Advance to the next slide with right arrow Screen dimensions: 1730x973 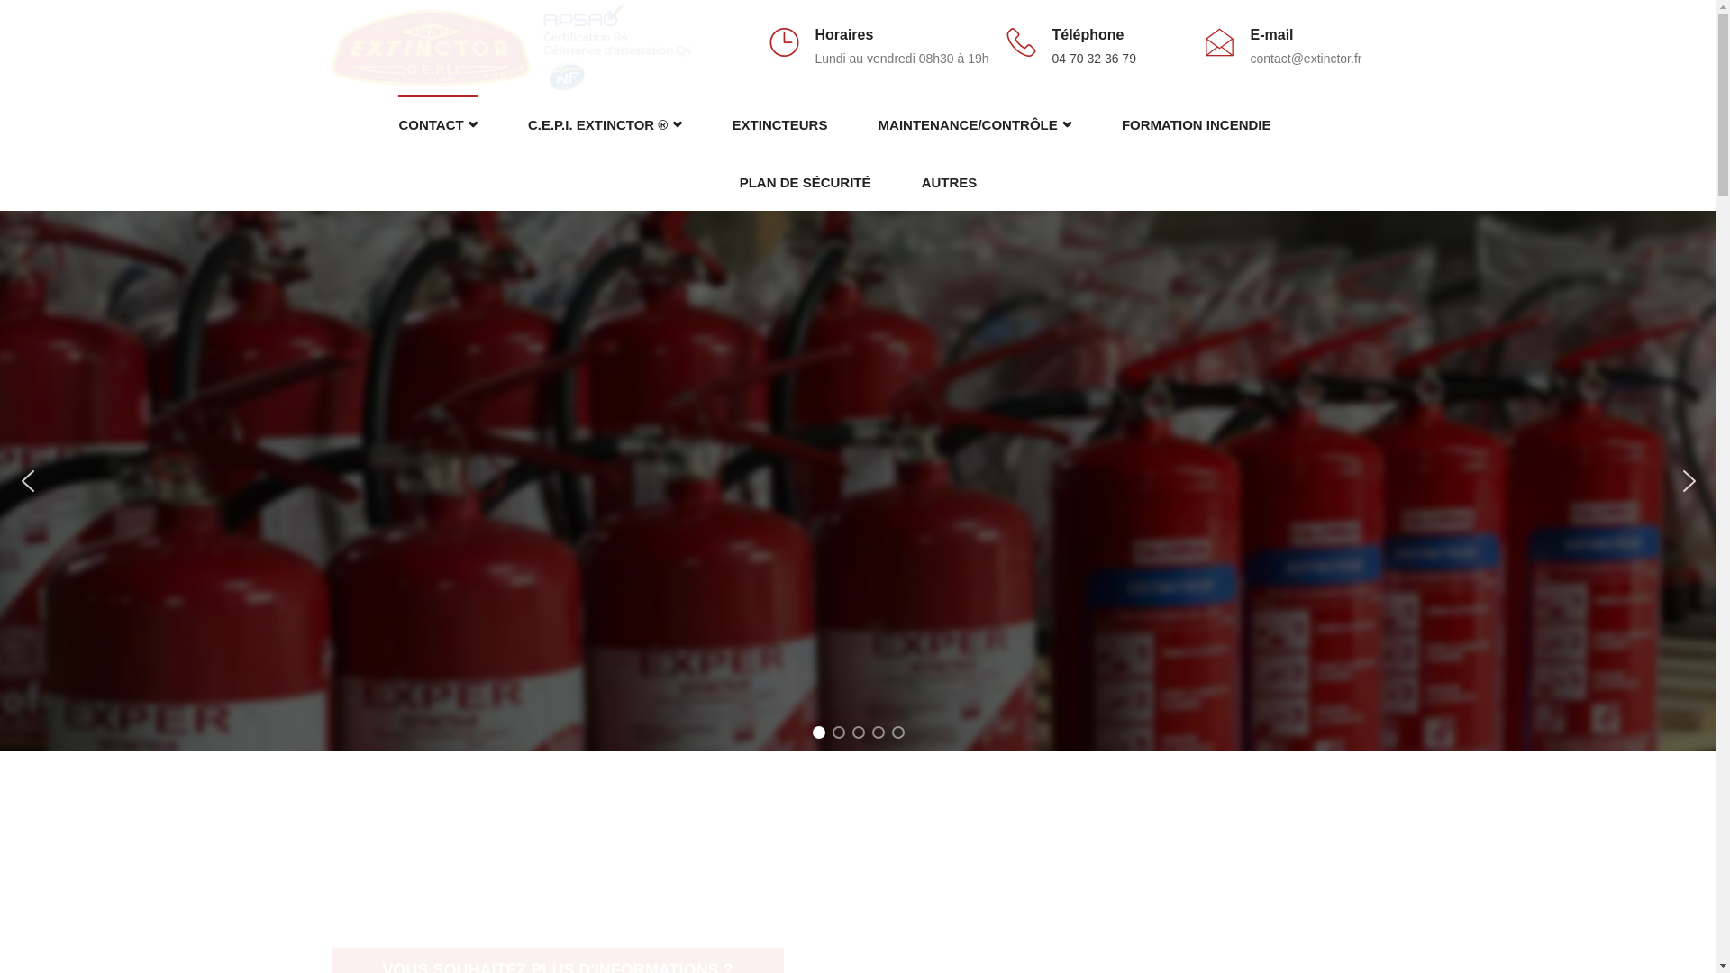tap(1689, 481)
